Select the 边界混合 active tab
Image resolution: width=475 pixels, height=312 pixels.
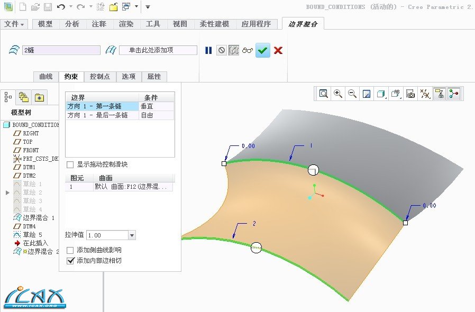(303, 24)
